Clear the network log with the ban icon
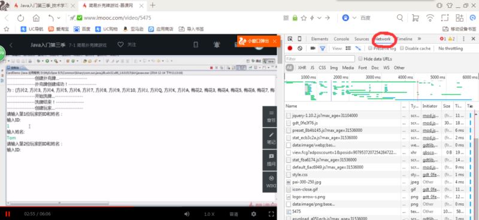 point(300,49)
